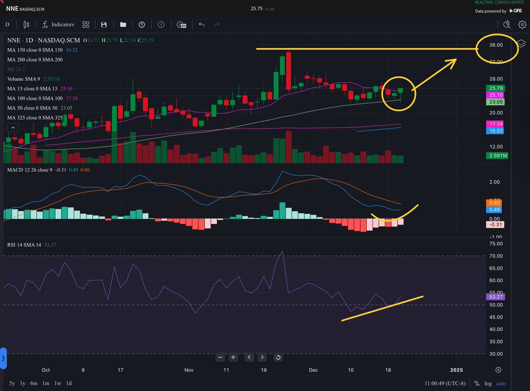Open the Indicators menu
530x391 pixels.
click(58, 25)
